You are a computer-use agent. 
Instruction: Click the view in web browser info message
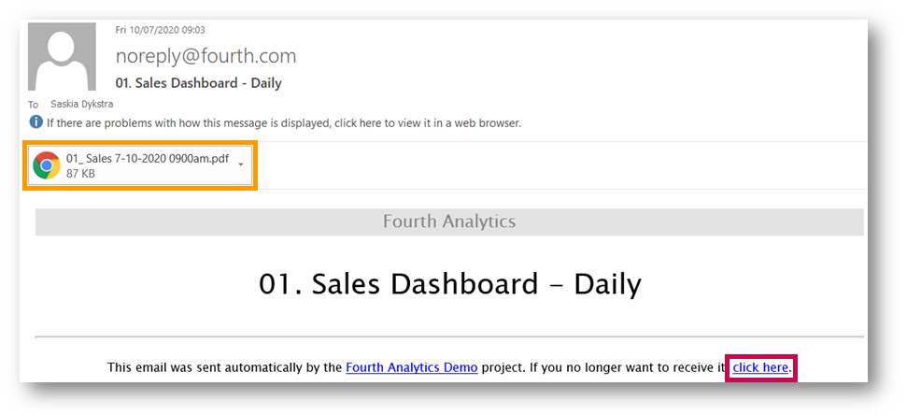click(284, 122)
